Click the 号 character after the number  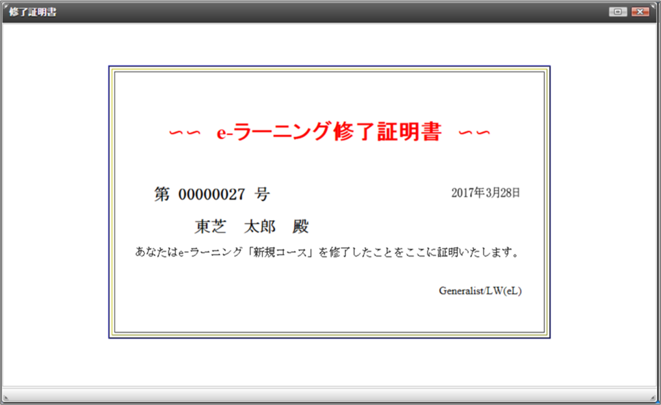pos(262,194)
